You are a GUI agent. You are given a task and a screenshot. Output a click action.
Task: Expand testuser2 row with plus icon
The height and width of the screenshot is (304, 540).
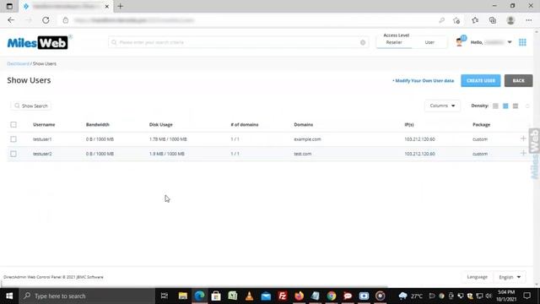(x=523, y=153)
